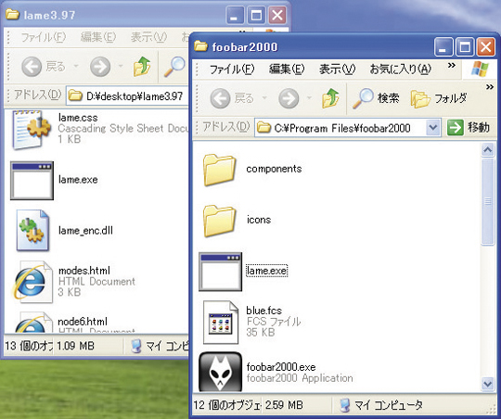Viewport: 501px width, 419px height.
Task: Select modes.html icon in lame3.97 window
Action: pyautogui.click(x=32, y=282)
